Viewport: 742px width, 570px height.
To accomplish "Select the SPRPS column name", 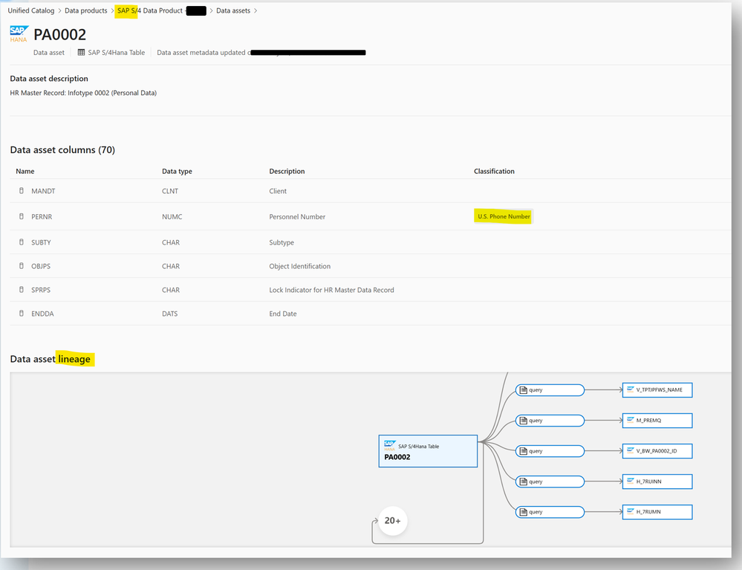I will point(41,290).
